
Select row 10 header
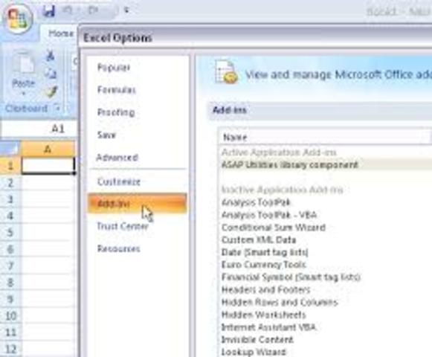click(x=10, y=315)
